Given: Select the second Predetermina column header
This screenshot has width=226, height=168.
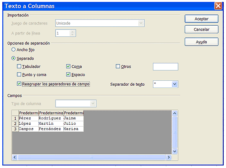Looking at the screenshot, I should click(51, 113).
